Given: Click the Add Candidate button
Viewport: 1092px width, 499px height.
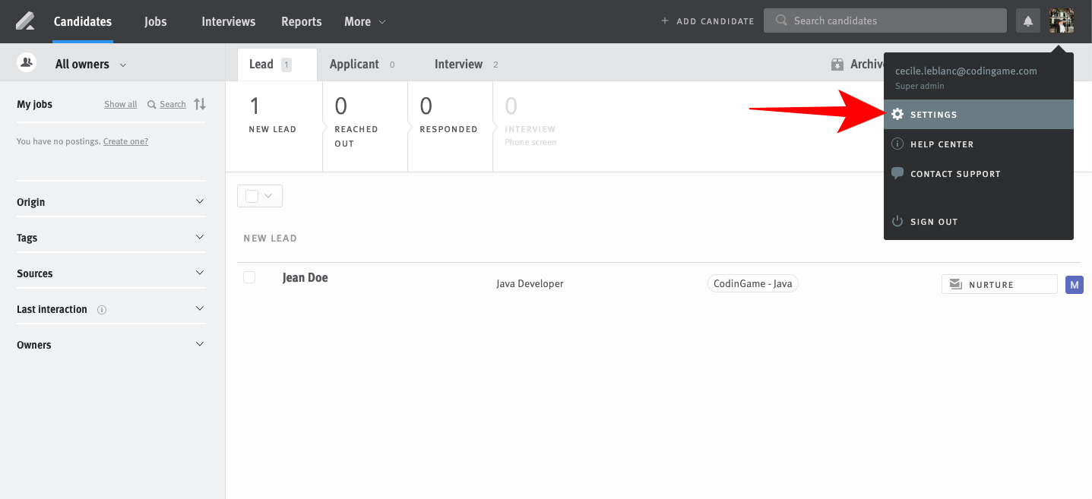Looking at the screenshot, I should [x=707, y=21].
